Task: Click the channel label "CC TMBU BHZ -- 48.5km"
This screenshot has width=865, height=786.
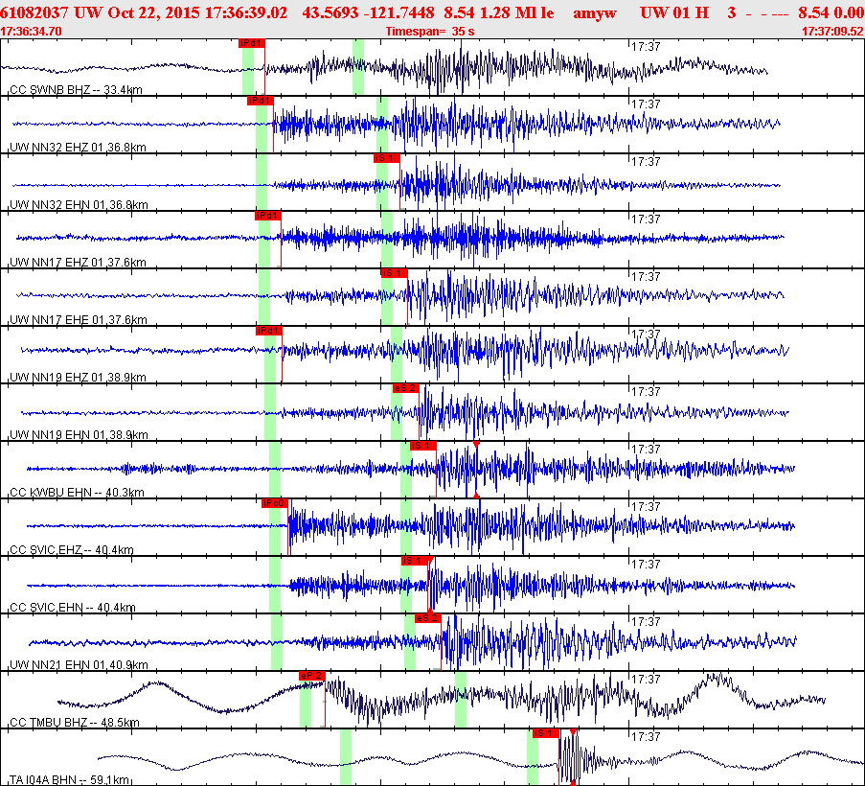Action: point(75,723)
